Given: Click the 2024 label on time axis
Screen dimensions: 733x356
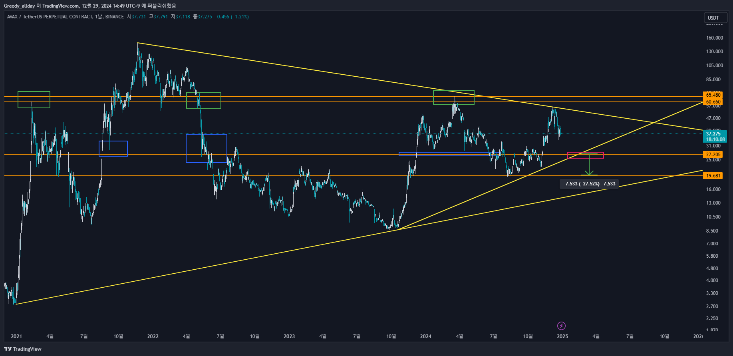Looking at the screenshot, I should point(426,336).
